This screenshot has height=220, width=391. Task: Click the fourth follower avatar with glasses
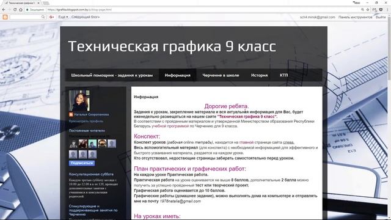[x=102, y=144]
